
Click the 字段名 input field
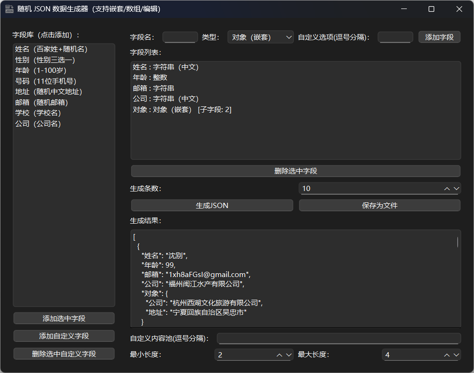click(x=180, y=36)
